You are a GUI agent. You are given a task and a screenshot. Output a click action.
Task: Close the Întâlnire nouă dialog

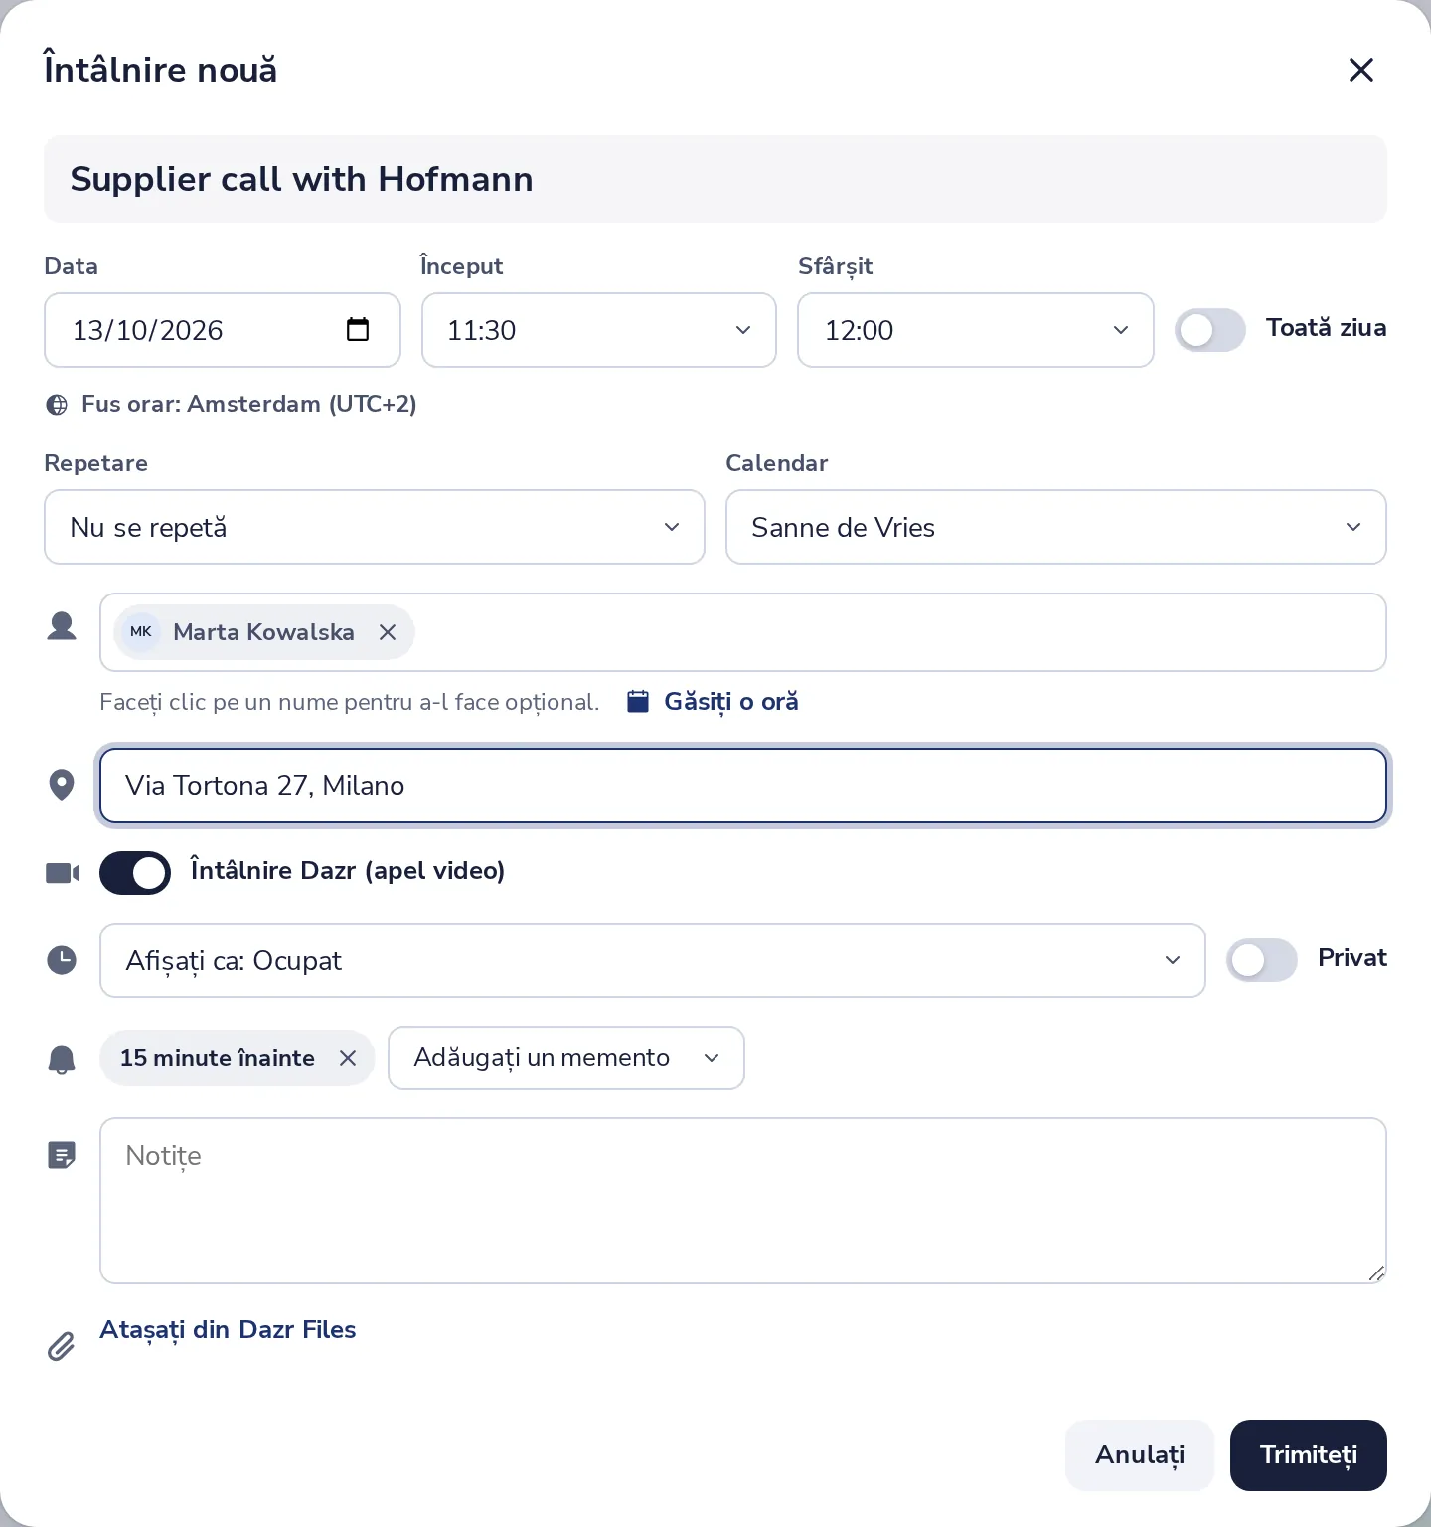click(x=1360, y=70)
